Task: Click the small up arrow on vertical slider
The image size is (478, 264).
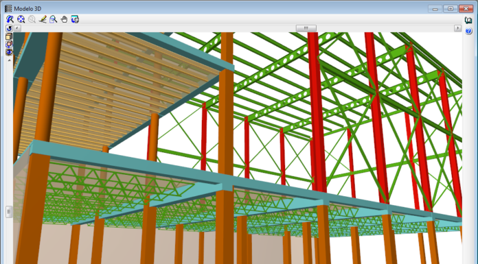Action: [x=9, y=60]
